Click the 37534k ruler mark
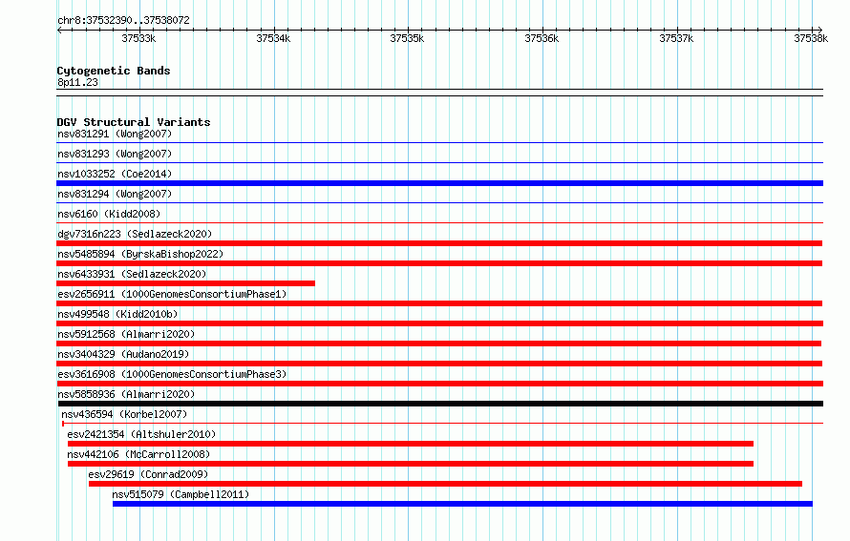This screenshot has height=541, width=850. pos(273,38)
